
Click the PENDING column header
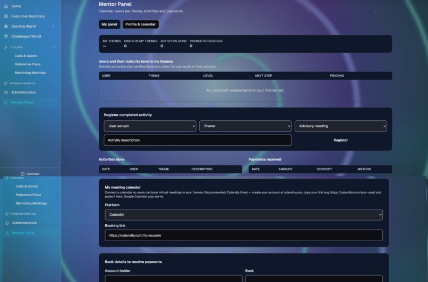[x=337, y=76]
